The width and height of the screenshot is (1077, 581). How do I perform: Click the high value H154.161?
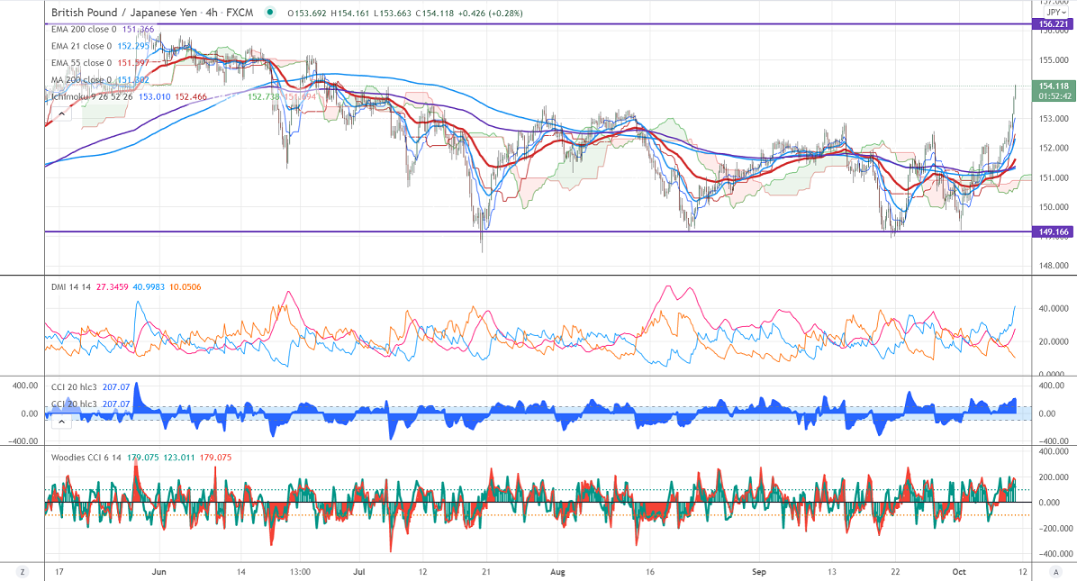pos(351,13)
